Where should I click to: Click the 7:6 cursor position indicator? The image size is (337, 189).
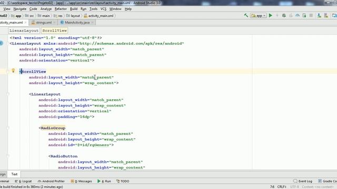[x=272, y=187]
